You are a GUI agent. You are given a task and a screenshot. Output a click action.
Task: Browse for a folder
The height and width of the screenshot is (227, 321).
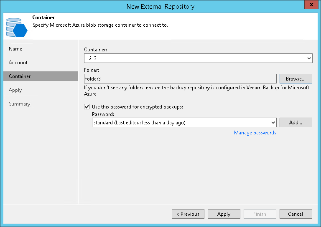(296, 78)
